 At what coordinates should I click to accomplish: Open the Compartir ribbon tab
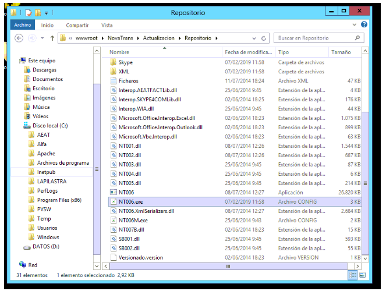pyautogui.click(x=77, y=25)
